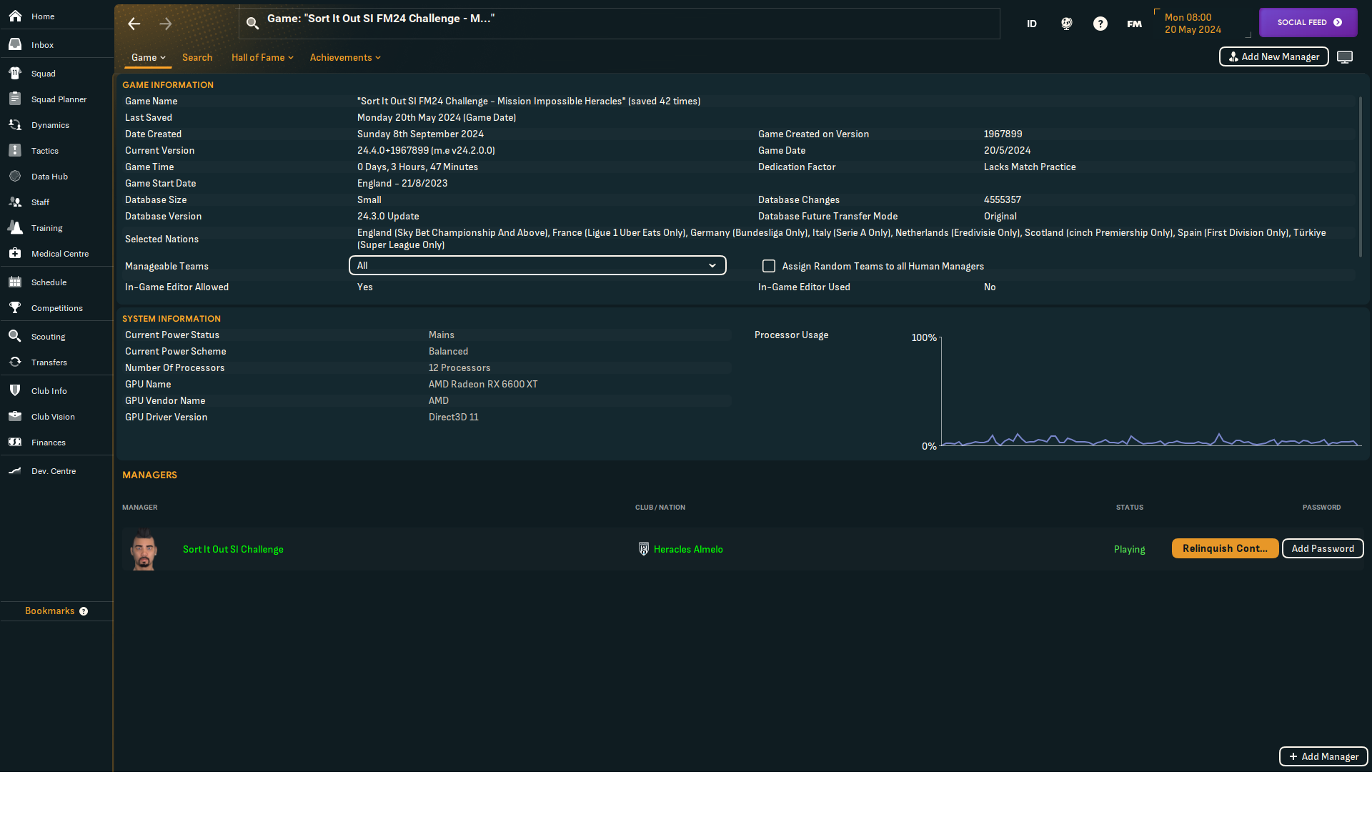Viewport: 1372px width, 830px height.
Task: Click the 'Playing' status text
Action: (1129, 549)
